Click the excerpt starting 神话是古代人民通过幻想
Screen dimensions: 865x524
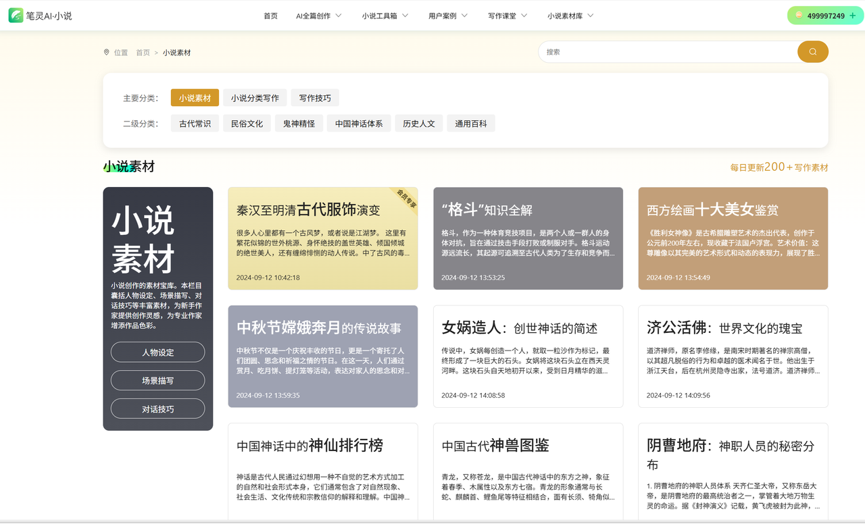[x=323, y=487]
